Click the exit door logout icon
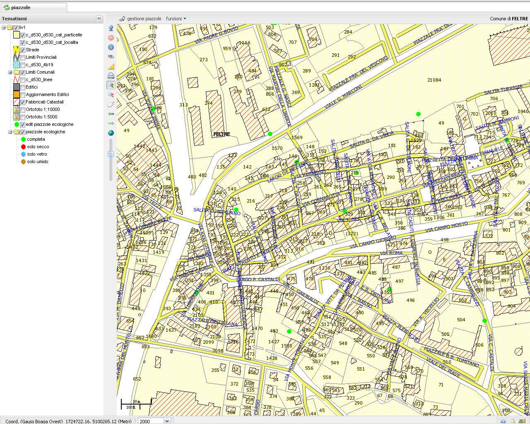The image size is (530, 424). (x=522, y=421)
